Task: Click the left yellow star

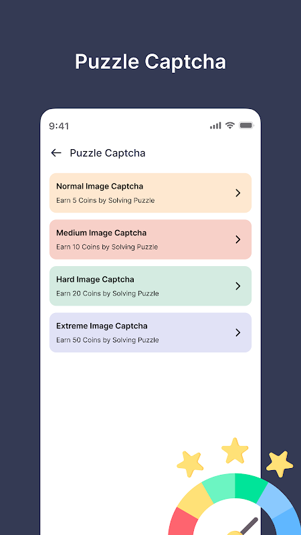Action: [x=190, y=463]
